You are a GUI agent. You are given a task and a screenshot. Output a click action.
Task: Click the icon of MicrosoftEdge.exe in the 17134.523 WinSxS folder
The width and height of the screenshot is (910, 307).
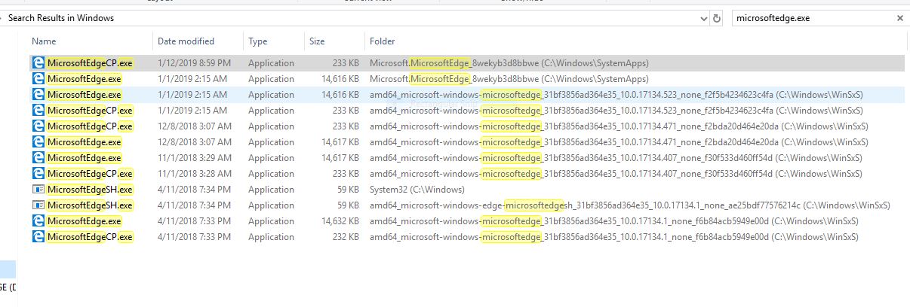(x=38, y=95)
